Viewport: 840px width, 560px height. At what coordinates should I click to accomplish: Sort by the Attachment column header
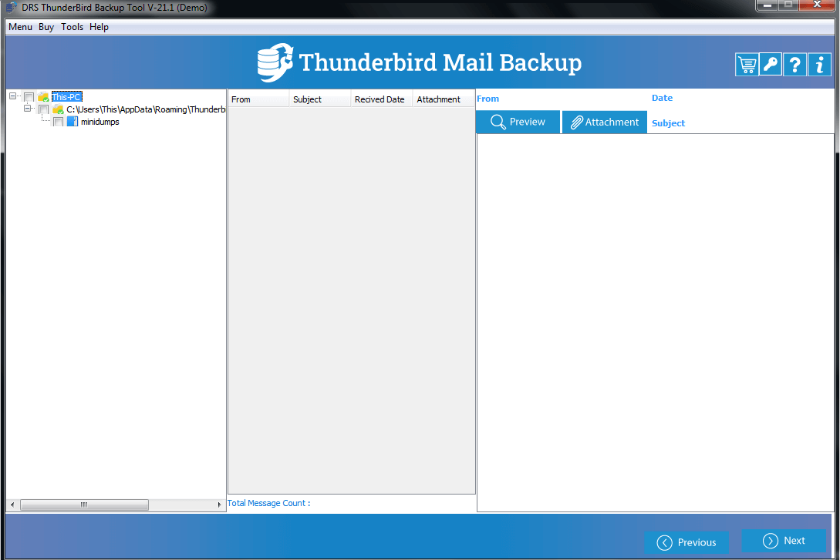[444, 99]
